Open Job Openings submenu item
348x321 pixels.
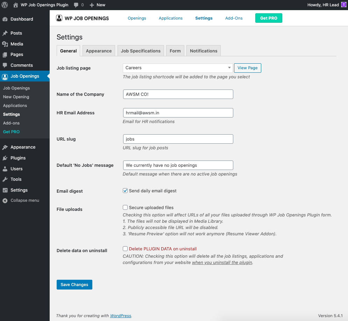[16, 88]
